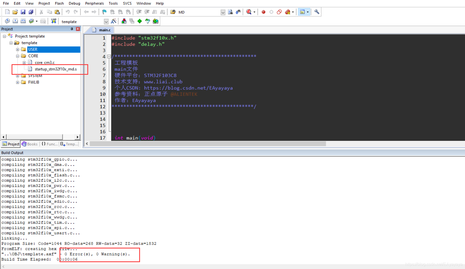Open the Kill Breakpoints dropdown arrow
Viewport: 465px width, 269px height.
coord(293,12)
